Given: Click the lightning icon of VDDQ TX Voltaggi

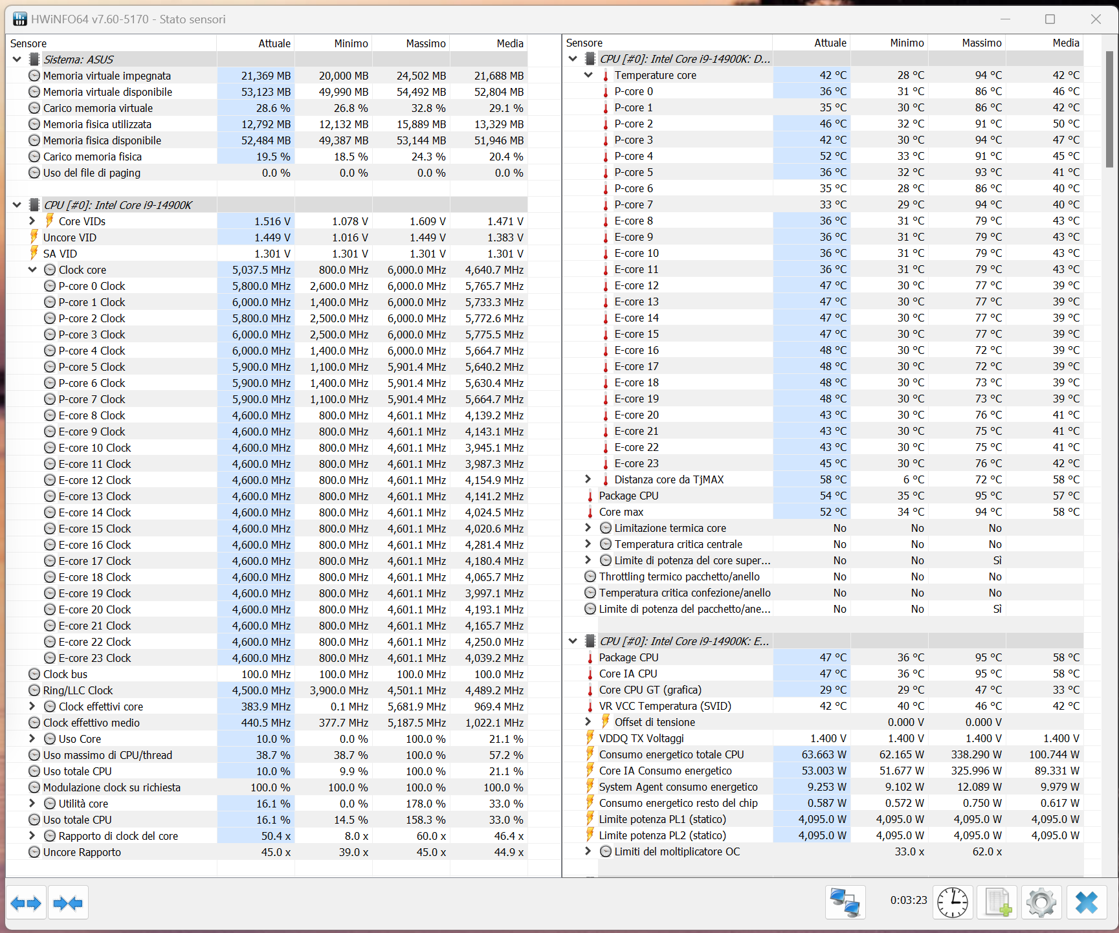Looking at the screenshot, I should point(590,738).
